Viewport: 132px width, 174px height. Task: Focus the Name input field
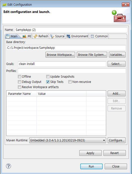71,30
